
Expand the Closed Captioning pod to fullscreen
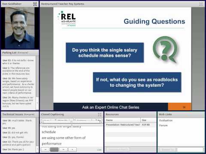pos(100,115)
